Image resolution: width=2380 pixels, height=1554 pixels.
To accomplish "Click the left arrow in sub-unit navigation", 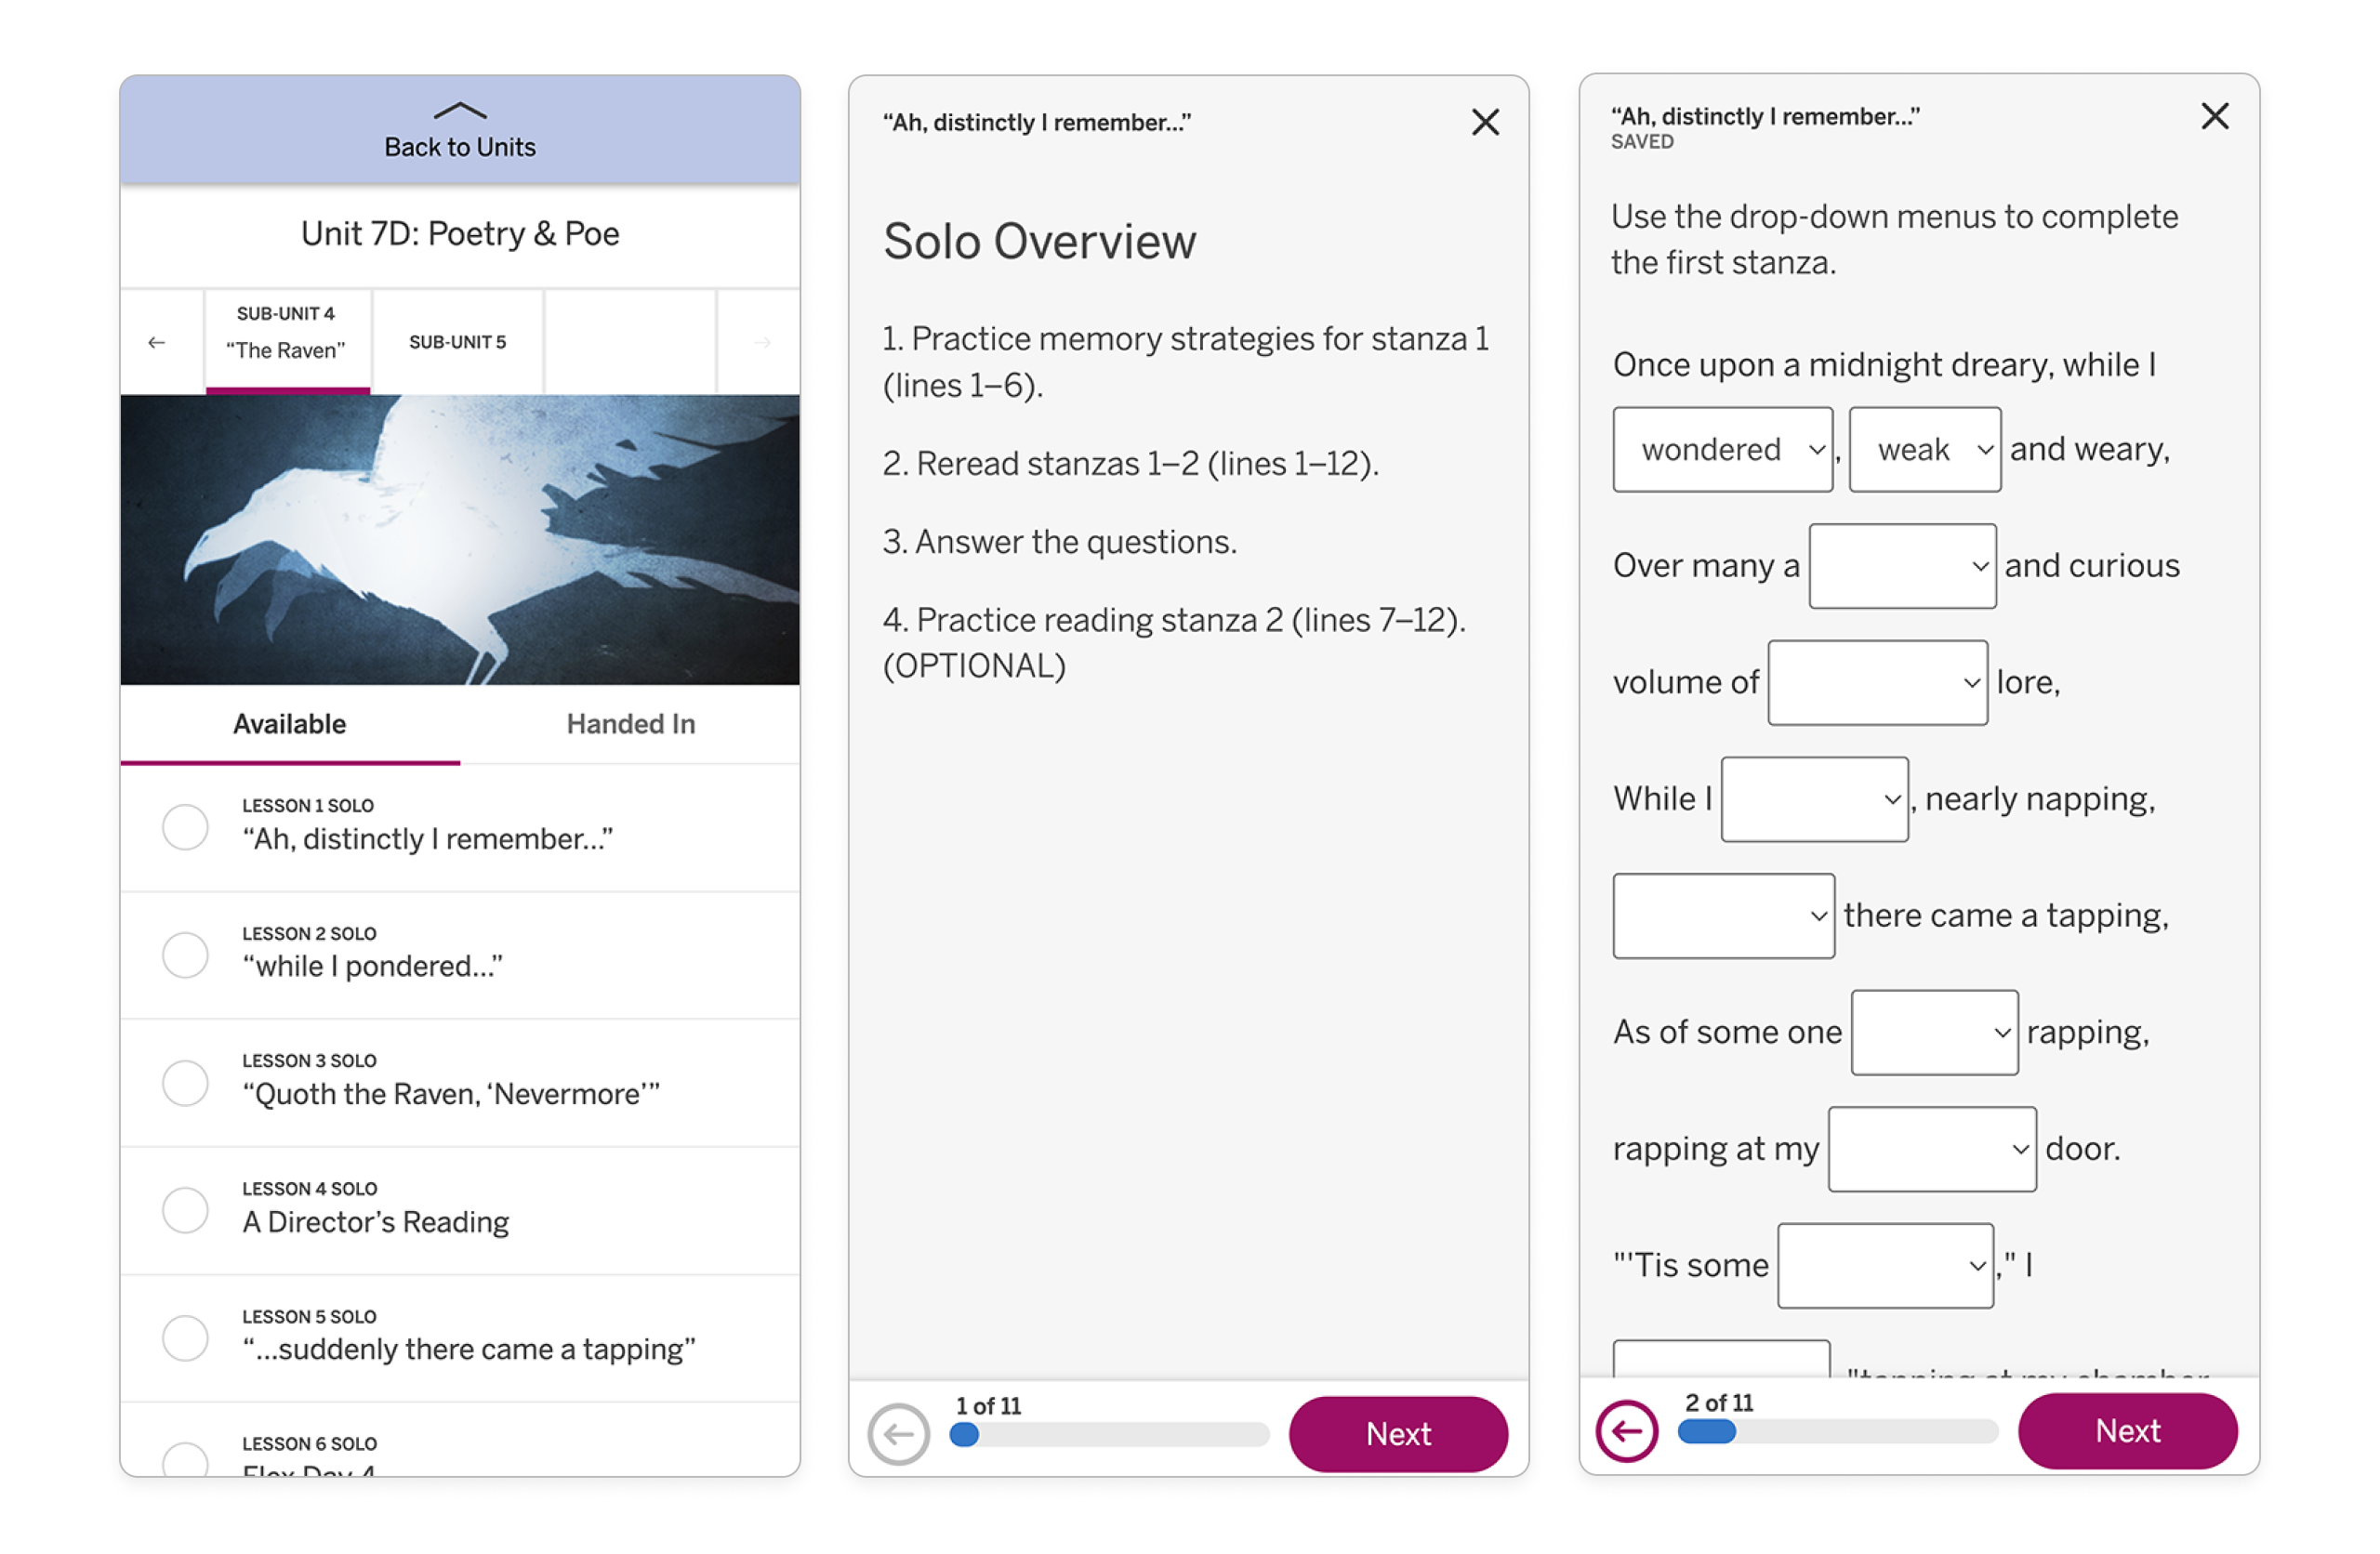I will point(157,342).
